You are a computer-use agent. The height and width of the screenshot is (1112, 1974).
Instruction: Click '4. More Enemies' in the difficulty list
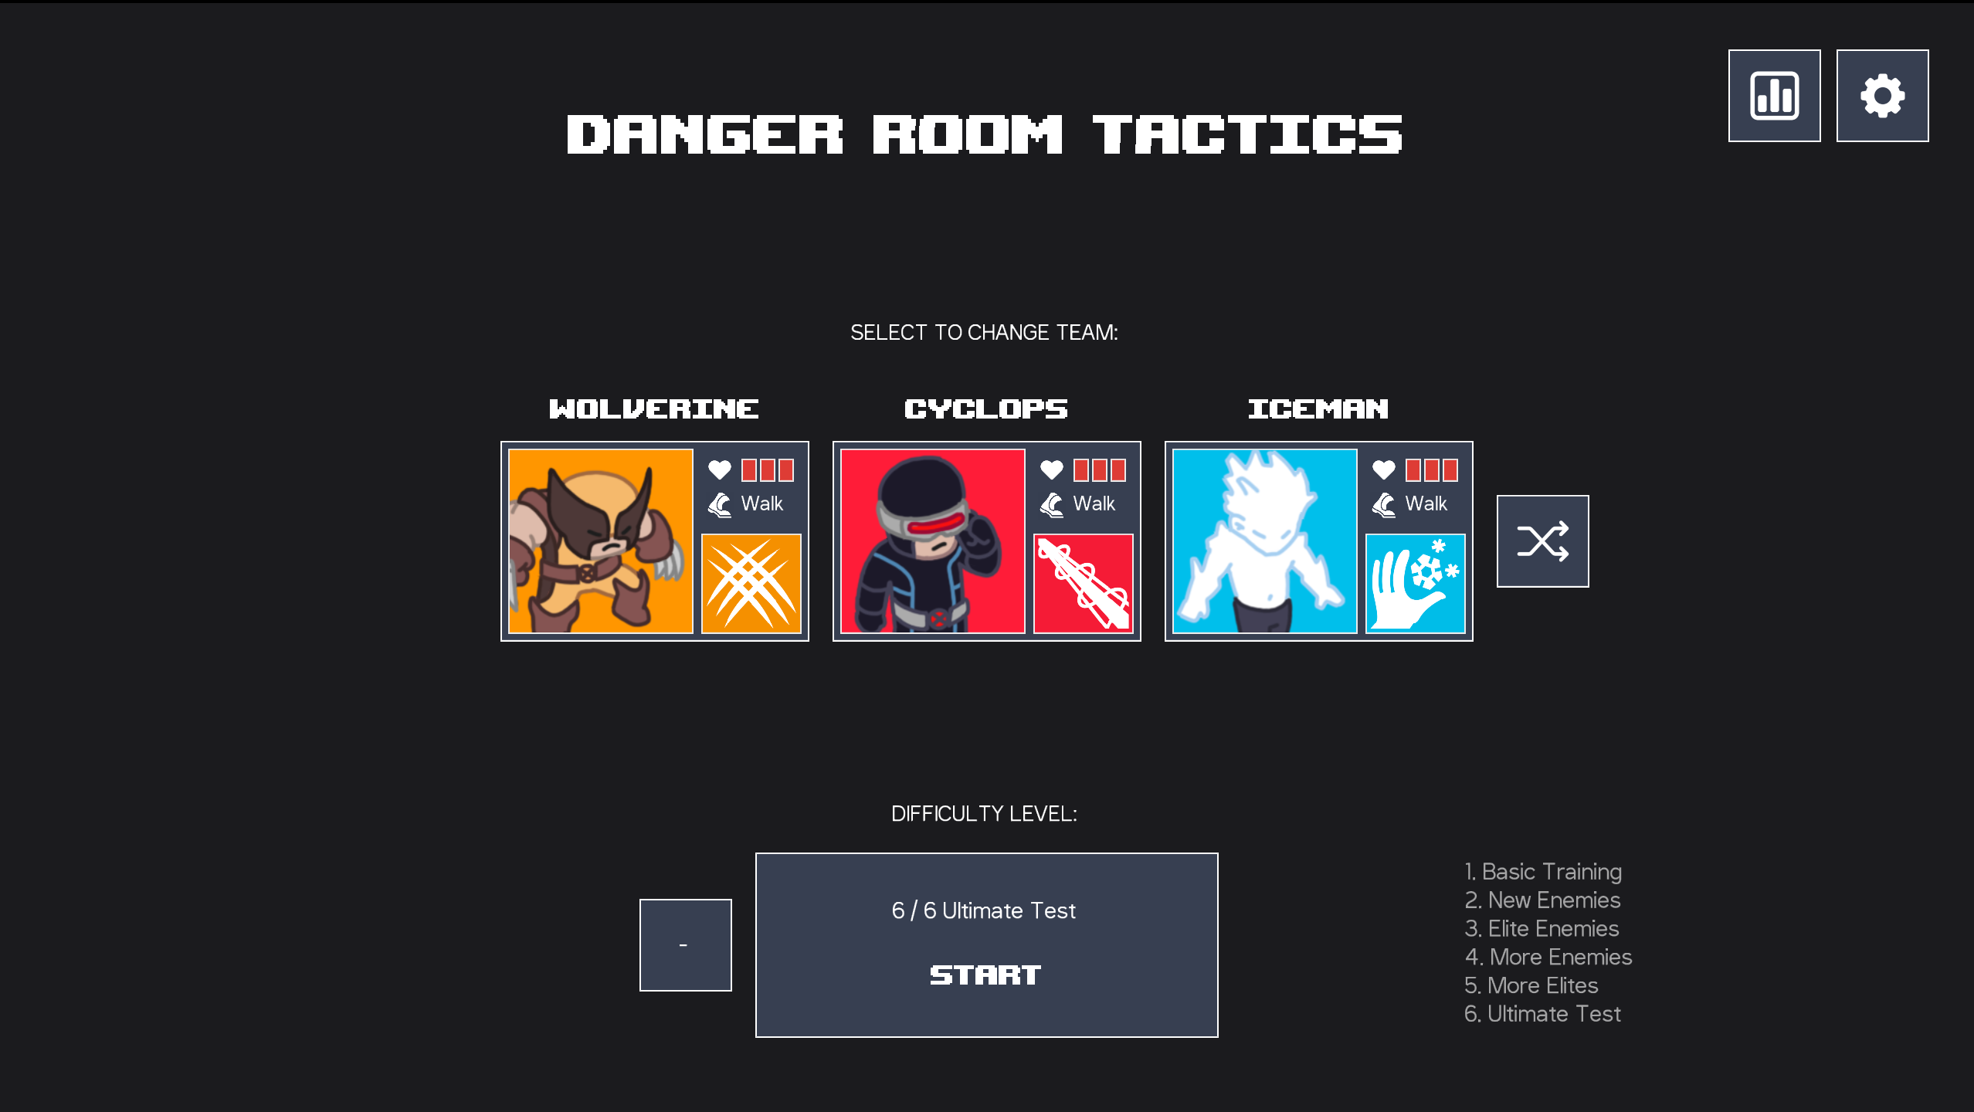[x=1548, y=958]
